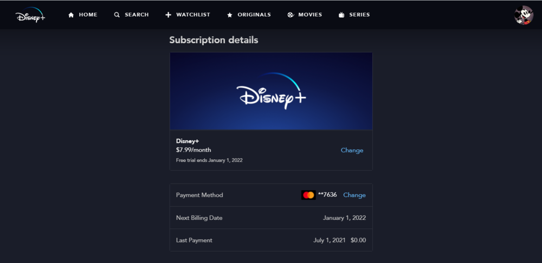
Task: Click the Movies film reel icon
Action: 291,15
